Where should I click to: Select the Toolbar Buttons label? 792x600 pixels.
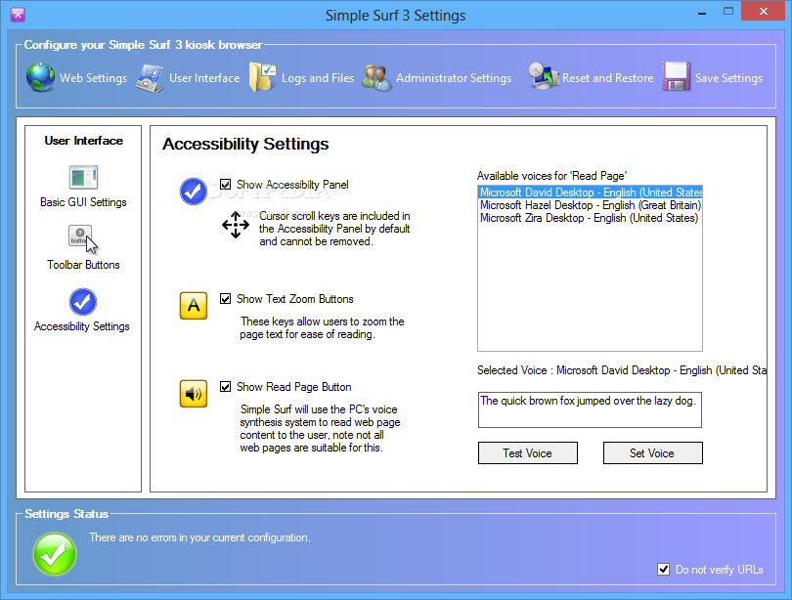pyautogui.click(x=83, y=265)
